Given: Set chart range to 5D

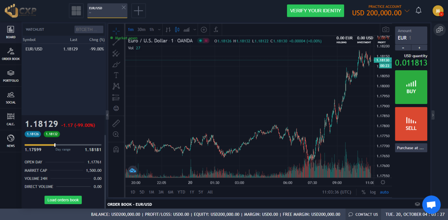Looking at the screenshot, I should [x=142, y=192].
